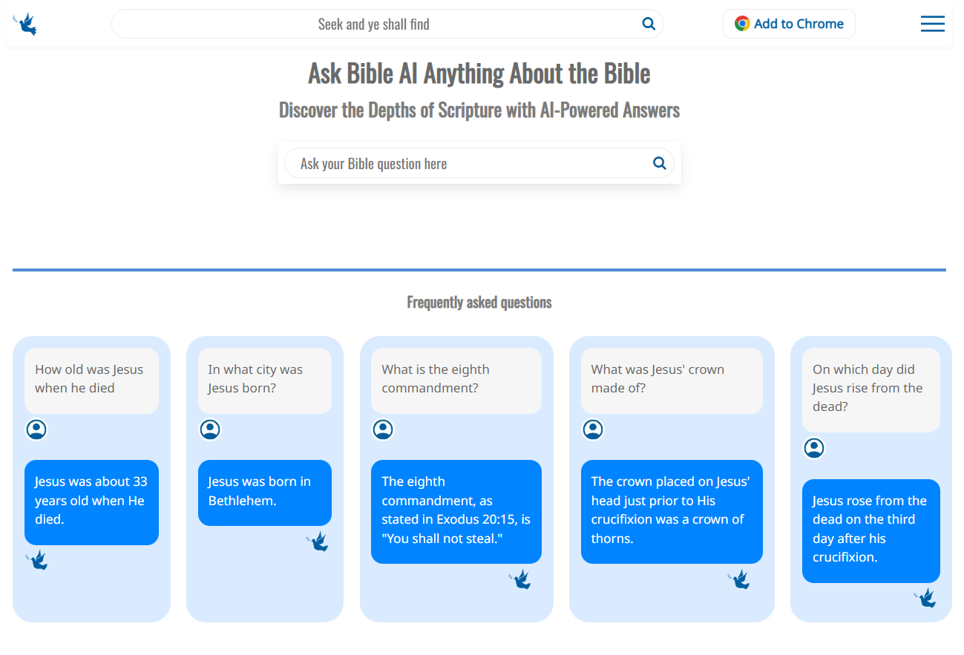Click the answer 'Jesus was born in Bethlehem'
Viewport: 964px width, 655px height.
coord(265,493)
